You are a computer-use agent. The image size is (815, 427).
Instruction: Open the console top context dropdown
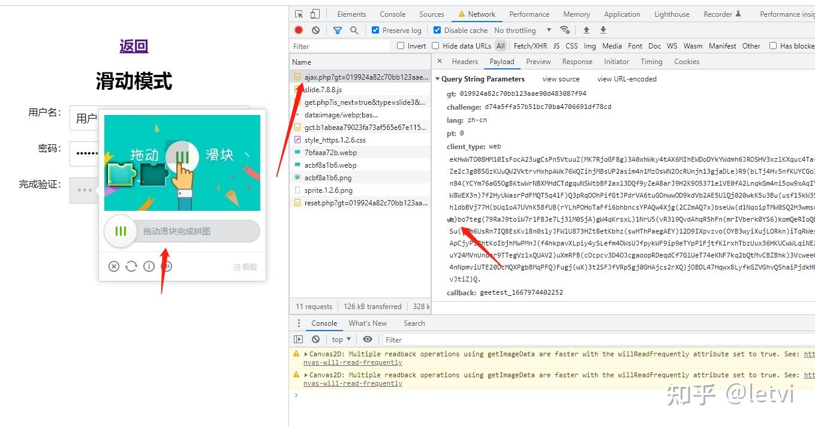click(341, 340)
